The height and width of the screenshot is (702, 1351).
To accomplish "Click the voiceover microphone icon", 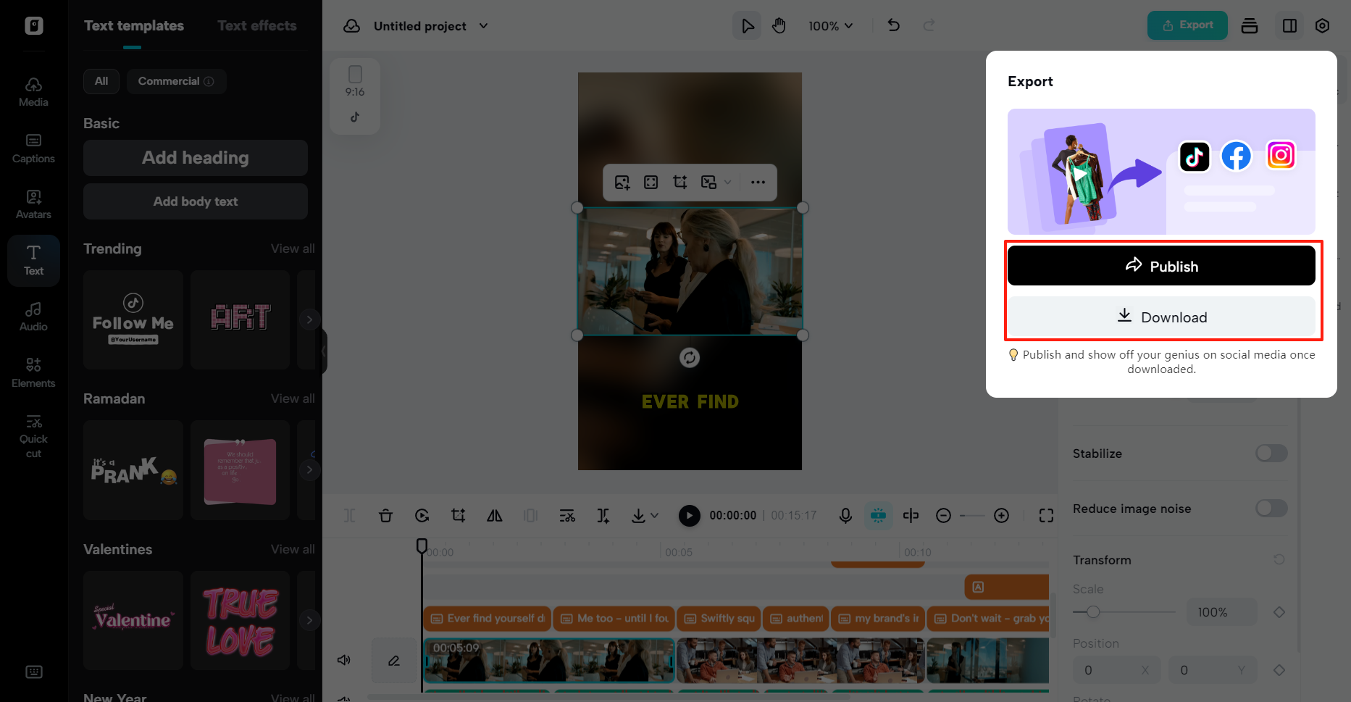I will click(x=845, y=515).
